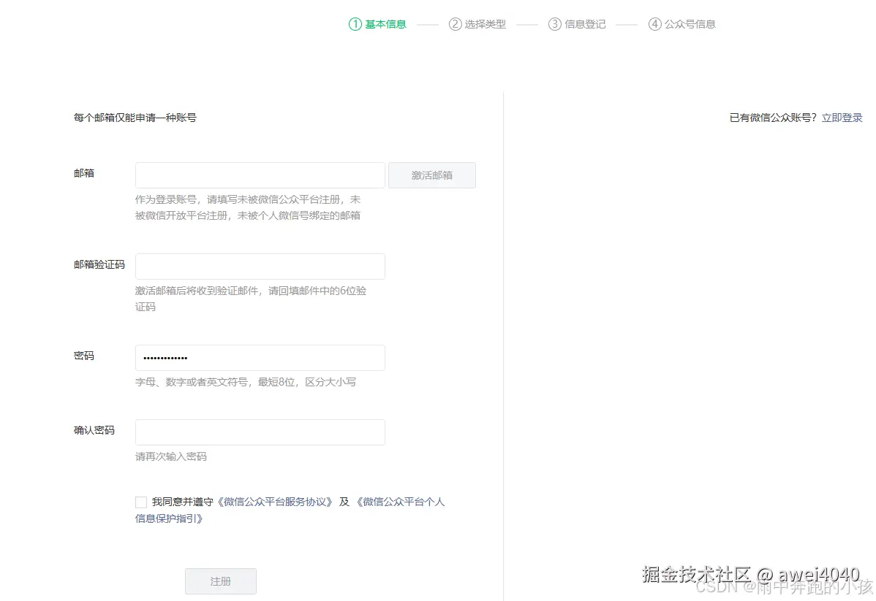Click the 确认密码 confirm password field
This screenshot has height=601, width=876.
click(260, 432)
